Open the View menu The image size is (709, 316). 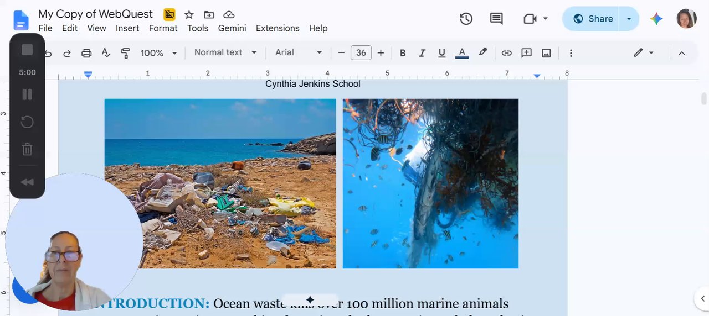click(x=96, y=28)
